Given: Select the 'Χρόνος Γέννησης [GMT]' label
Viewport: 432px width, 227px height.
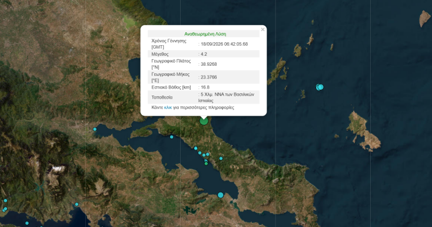Looking at the screenshot, I should click(x=169, y=44).
